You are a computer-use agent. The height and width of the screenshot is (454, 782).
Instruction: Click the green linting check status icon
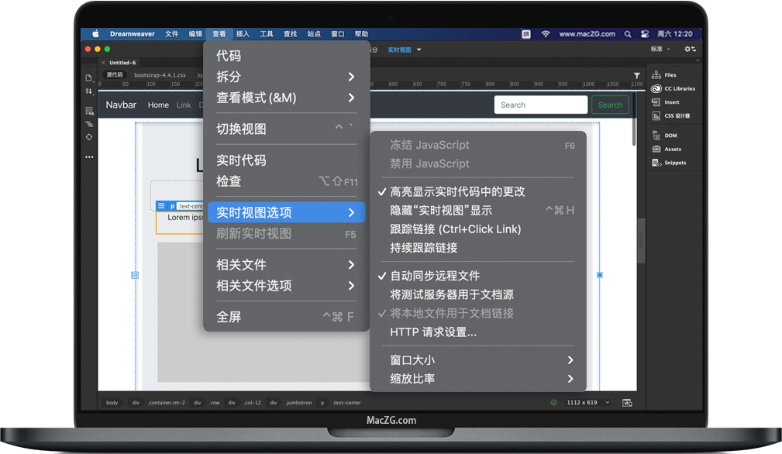coord(553,403)
